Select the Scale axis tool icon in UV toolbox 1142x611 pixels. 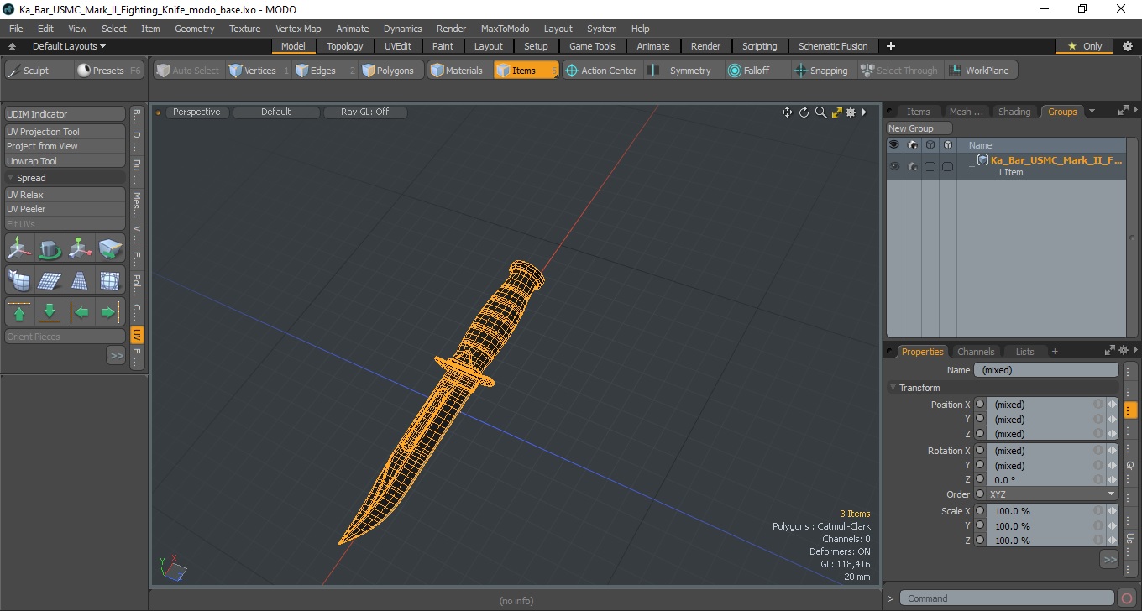click(81, 249)
